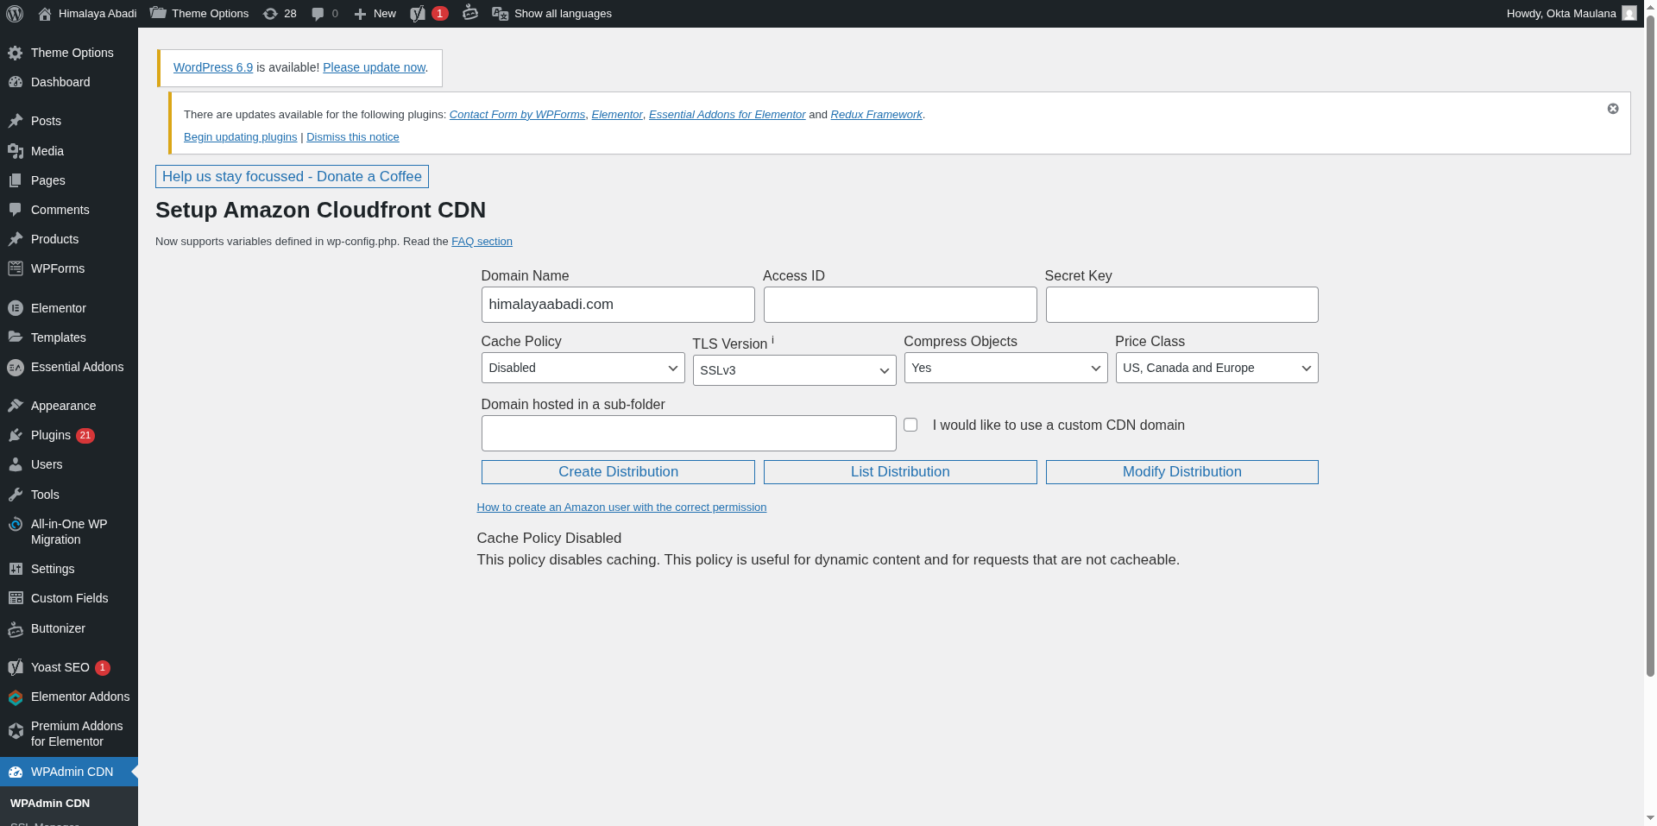Open Plugins in the sidebar menu
The height and width of the screenshot is (826, 1657).
click(51, 435)
